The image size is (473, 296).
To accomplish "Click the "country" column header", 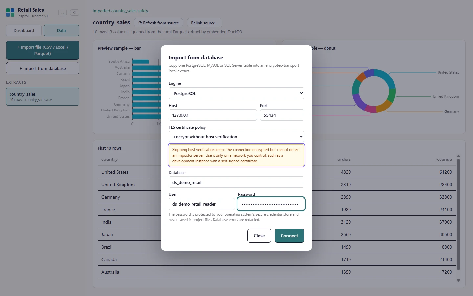I will pyautogui.click(x=109, y=159).
